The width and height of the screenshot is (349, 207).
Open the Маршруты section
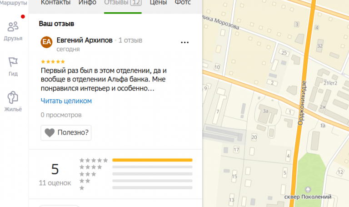point(13,3)
